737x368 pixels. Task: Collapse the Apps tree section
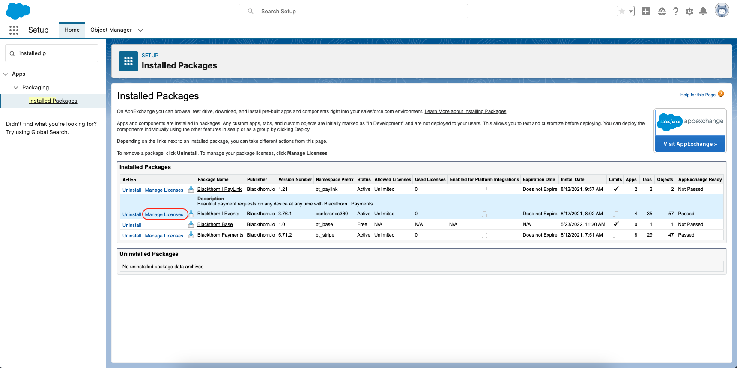coord(6,74)
